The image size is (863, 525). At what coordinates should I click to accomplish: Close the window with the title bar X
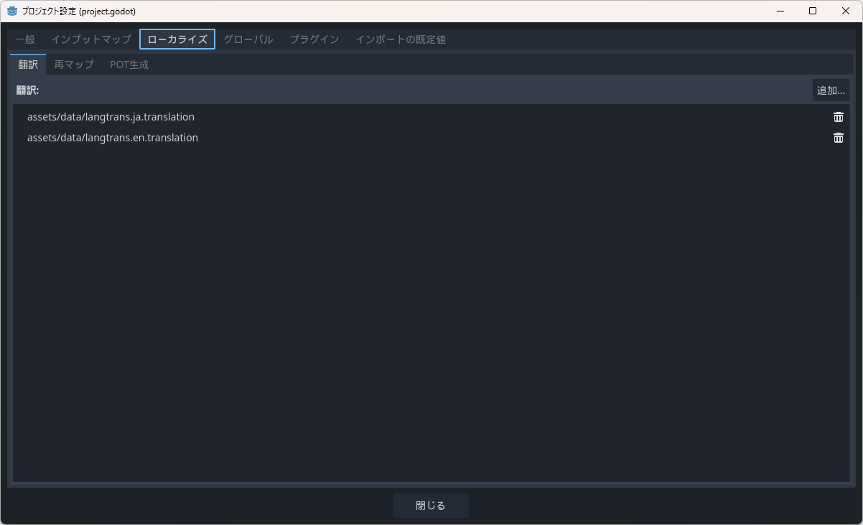(846, 11)
